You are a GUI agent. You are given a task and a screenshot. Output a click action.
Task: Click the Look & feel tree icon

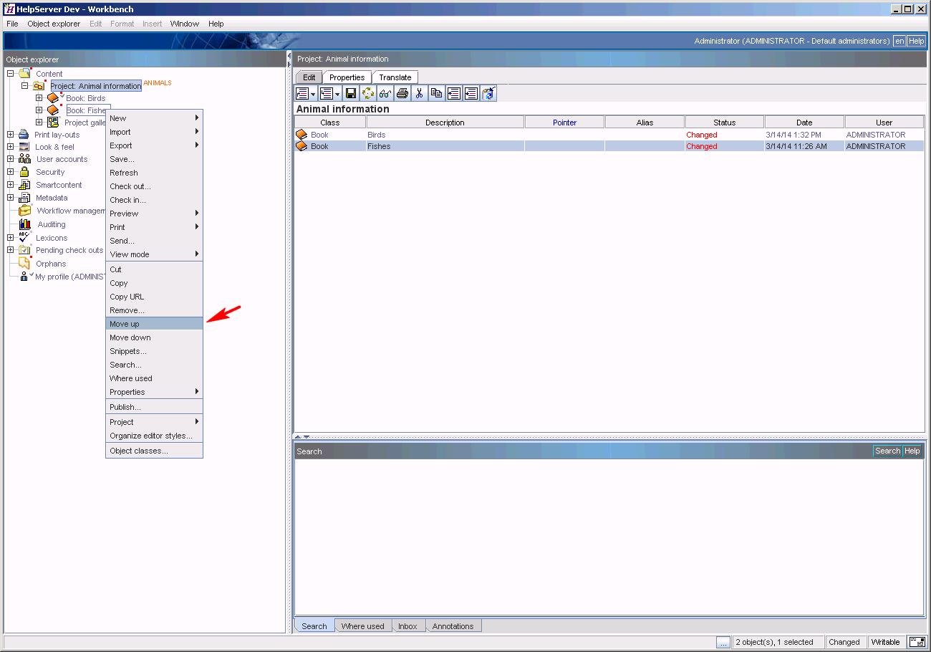24,147
